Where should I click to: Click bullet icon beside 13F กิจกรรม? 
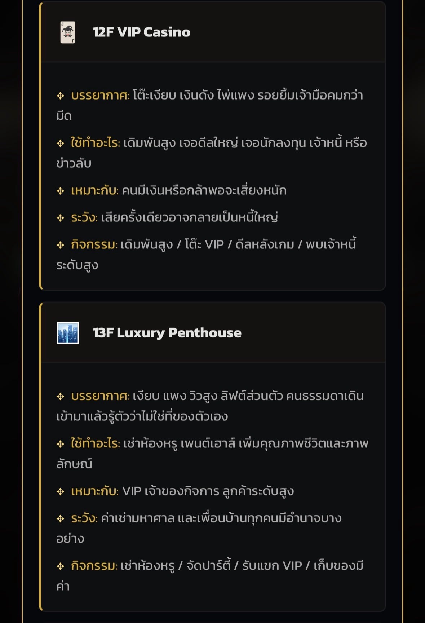pos(60,566)
